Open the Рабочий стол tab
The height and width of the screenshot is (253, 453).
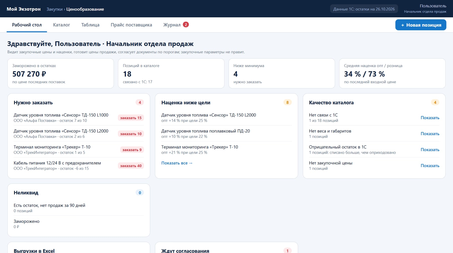(27, 25)
